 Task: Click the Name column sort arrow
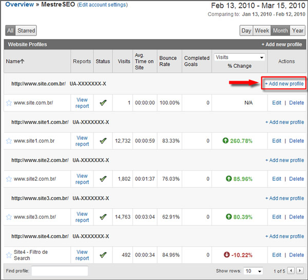[22, 62]
